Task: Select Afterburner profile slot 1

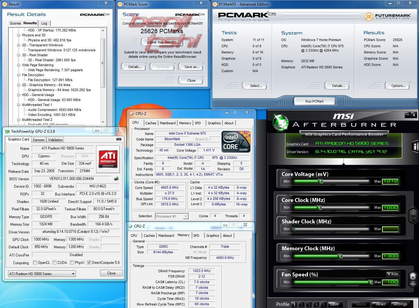Action: pos(294,304)
